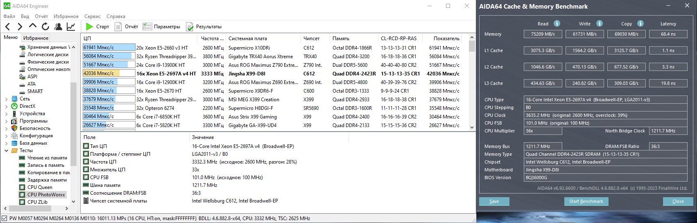Click the Memory Read value field 75209 MB/s
The height and width of the screenshot is (223, 697).
coord(543,34)
